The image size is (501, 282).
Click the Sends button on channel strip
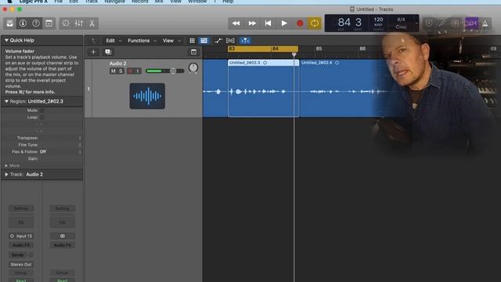pos(18,255)
